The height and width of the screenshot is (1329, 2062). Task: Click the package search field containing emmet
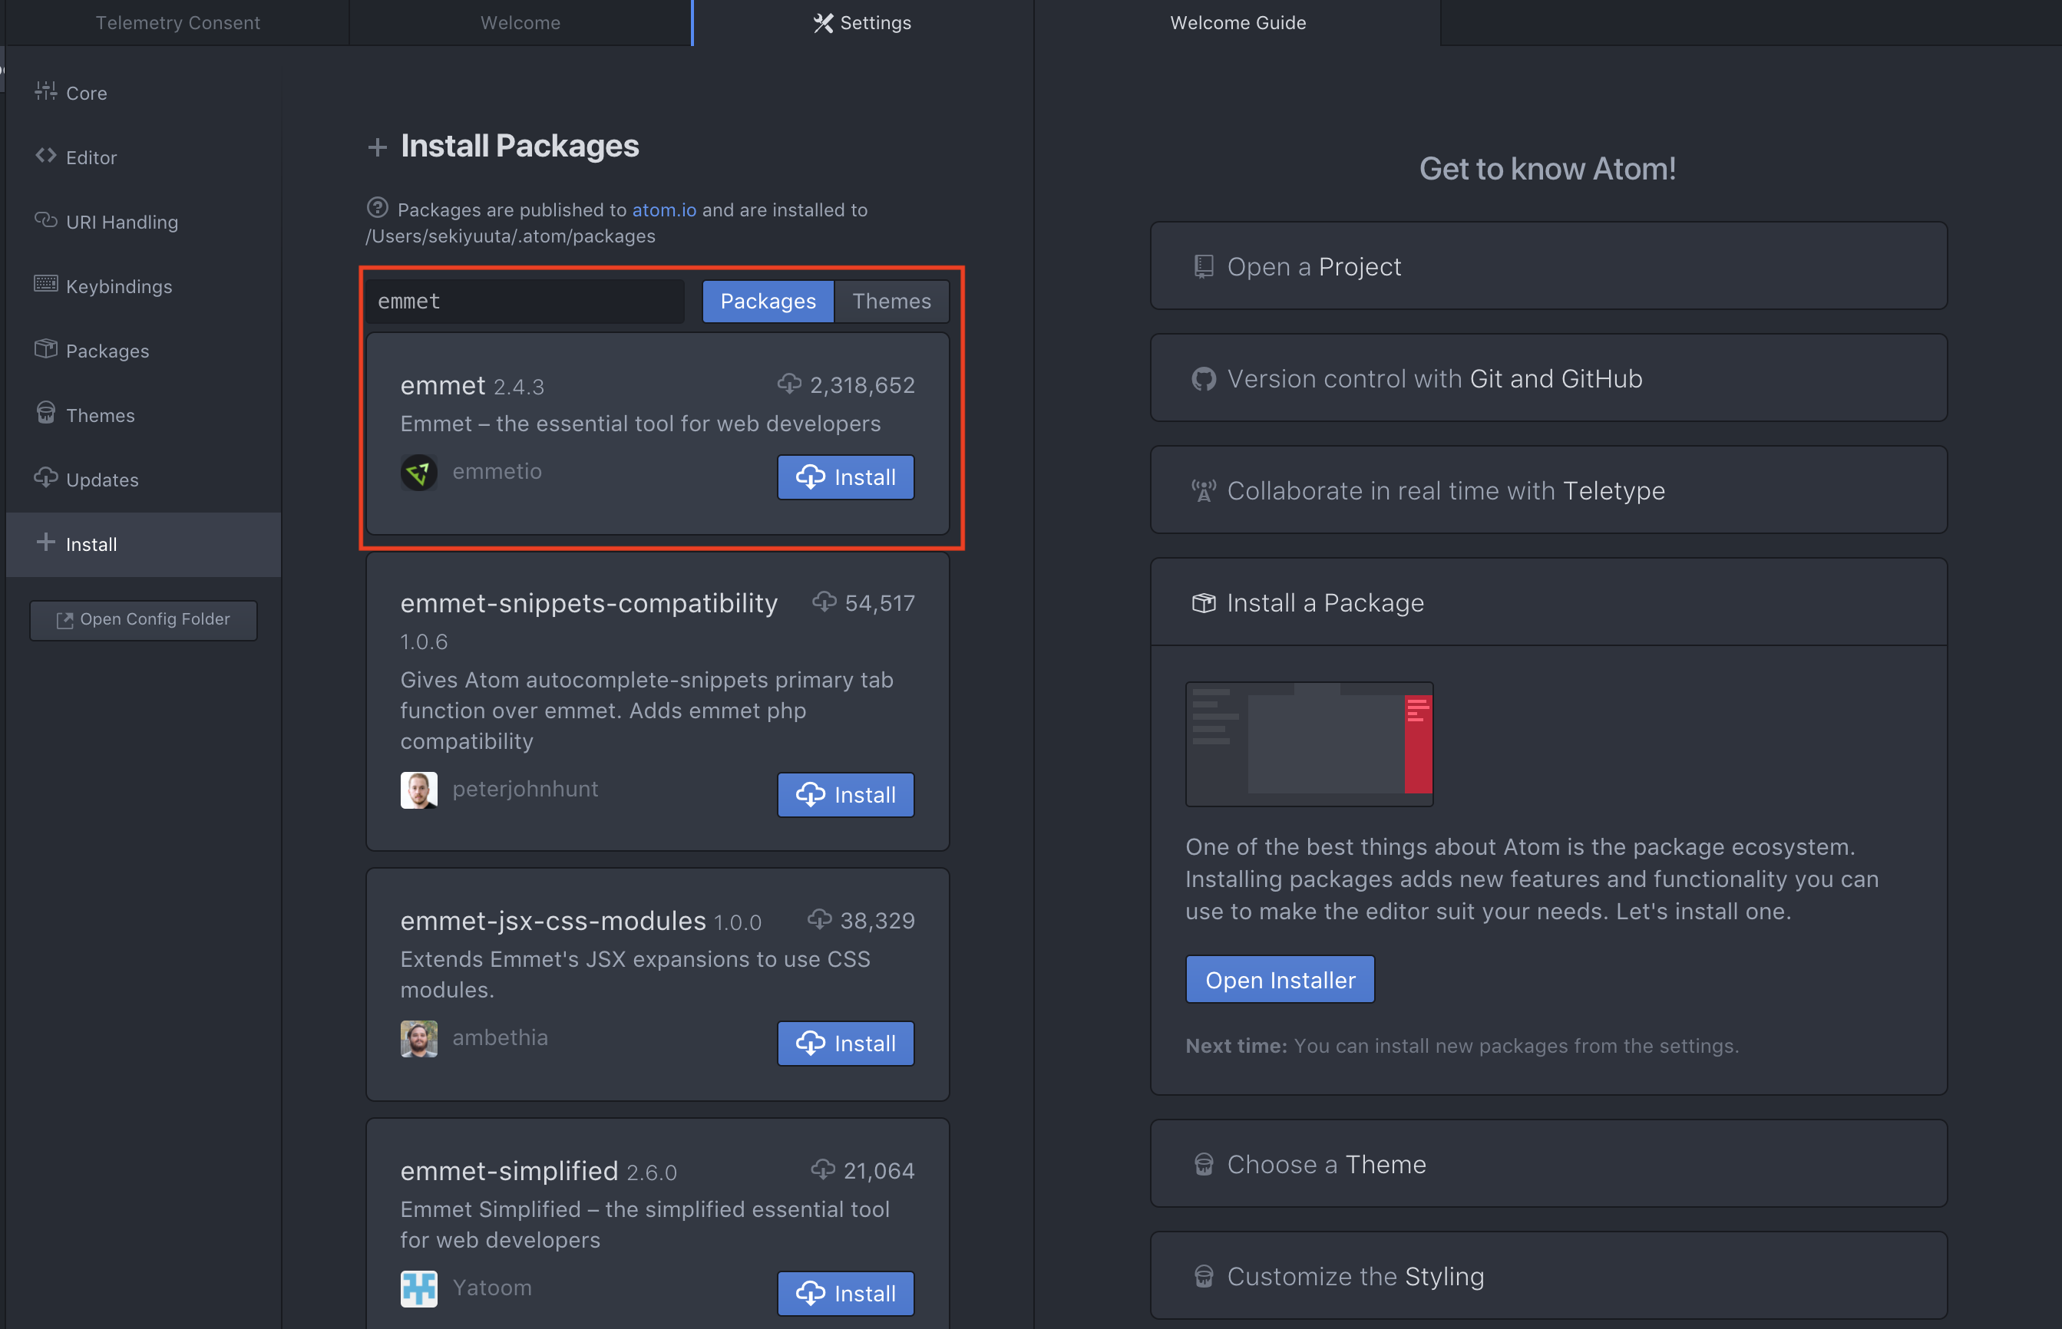(525, 302)
